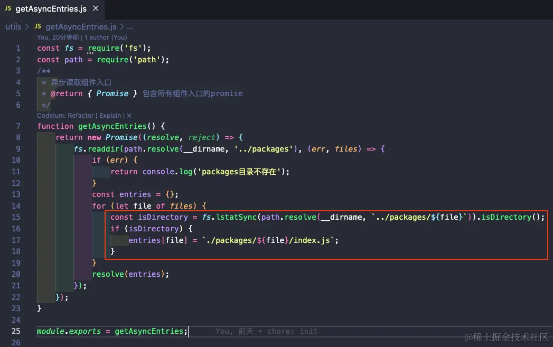Expand the chevron after utils breadcrumb
Image resolution: width=553 pixels, height=347 pixels.
click(27, 27)
